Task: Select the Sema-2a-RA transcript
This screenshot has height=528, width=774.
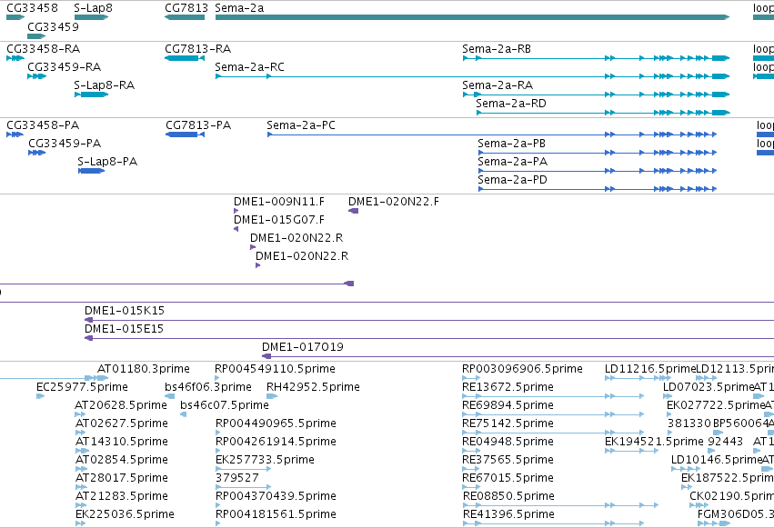Action: pyautogui.click(x=596, y=95)
